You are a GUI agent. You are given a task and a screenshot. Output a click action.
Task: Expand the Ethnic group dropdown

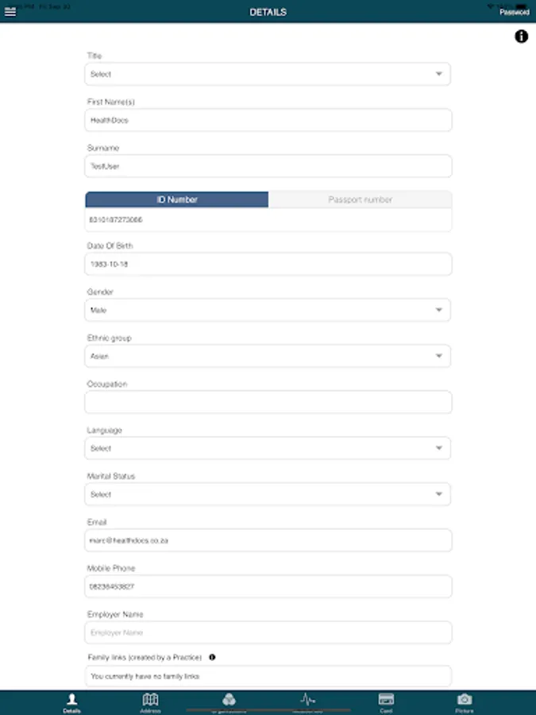click(x=268, y=356)
